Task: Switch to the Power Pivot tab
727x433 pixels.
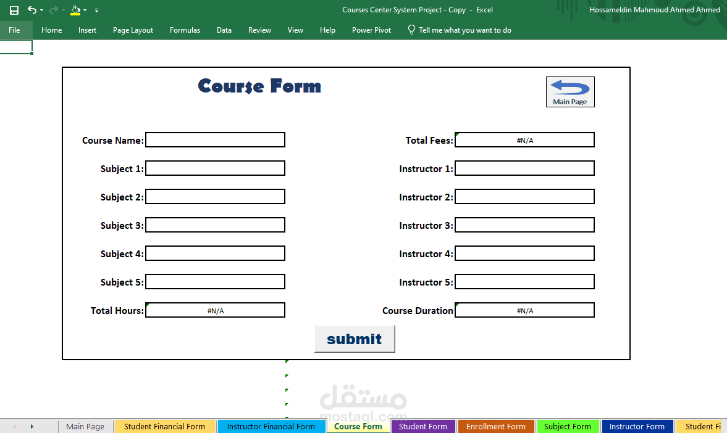Action: [x=371, y=30]
